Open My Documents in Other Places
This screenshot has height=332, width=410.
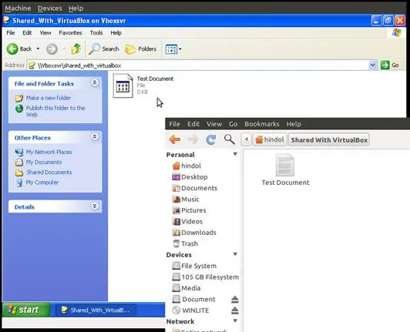pos(44,162)
